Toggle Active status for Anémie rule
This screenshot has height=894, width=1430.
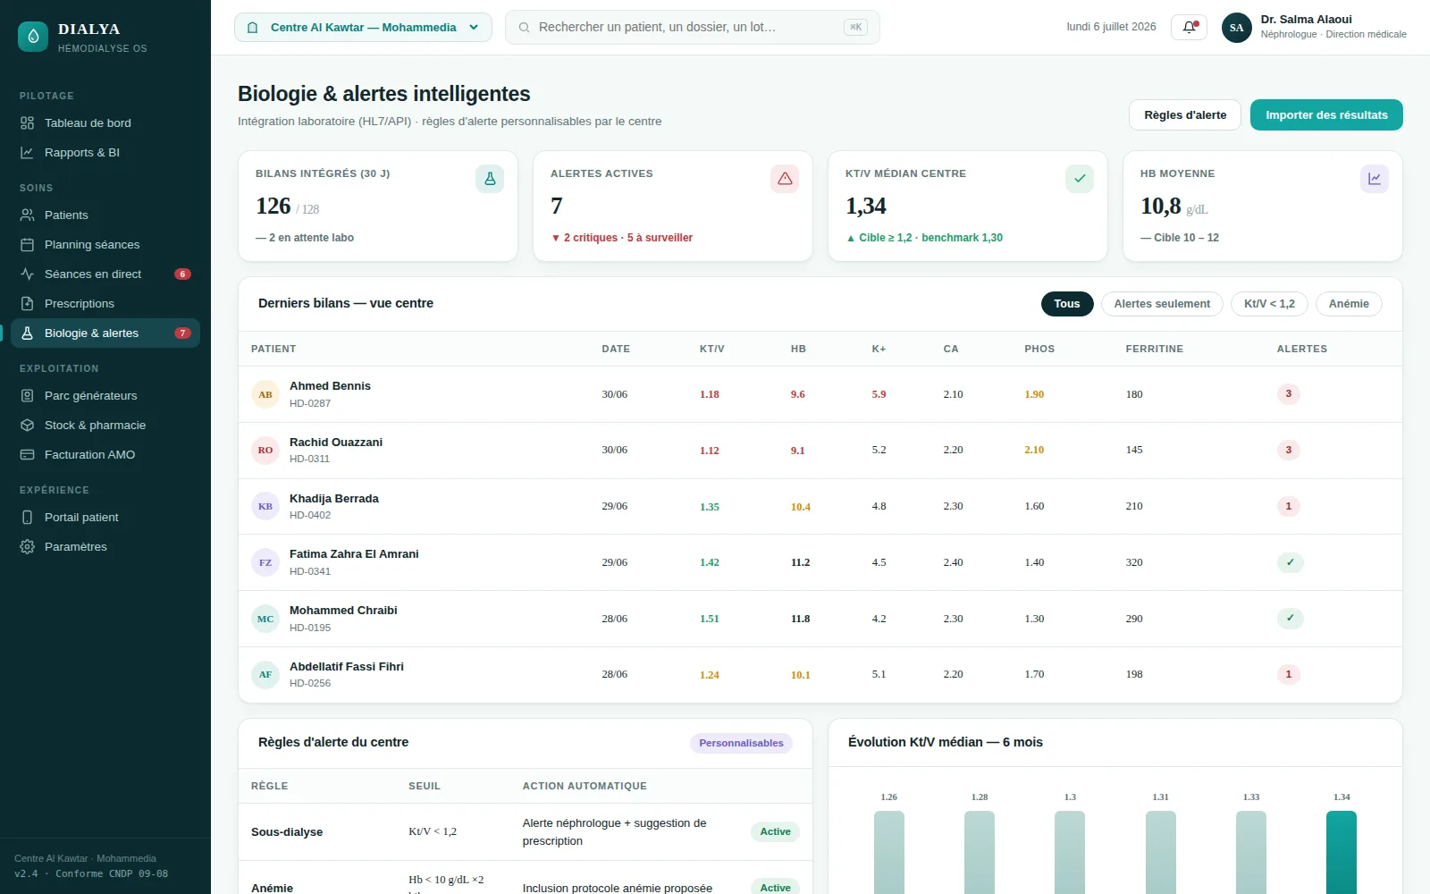775,887
